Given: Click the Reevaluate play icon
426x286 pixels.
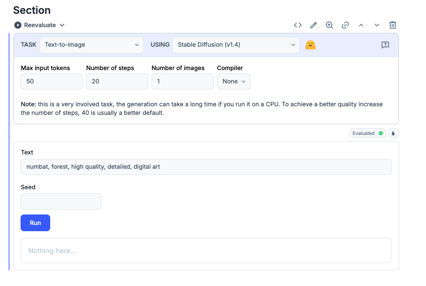Looking at the screenshot, I should [18, 25].
